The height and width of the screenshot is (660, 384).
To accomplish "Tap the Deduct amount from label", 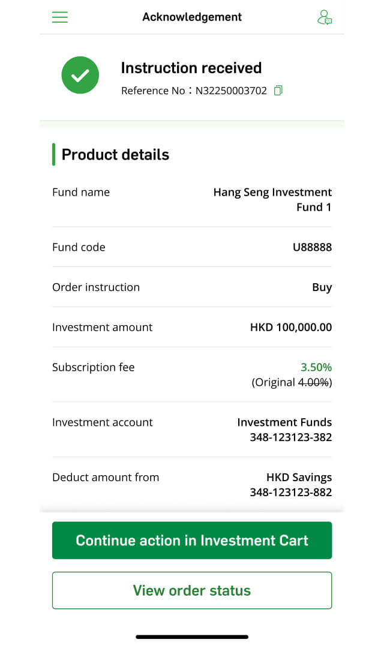I will [x=106, y=478].
